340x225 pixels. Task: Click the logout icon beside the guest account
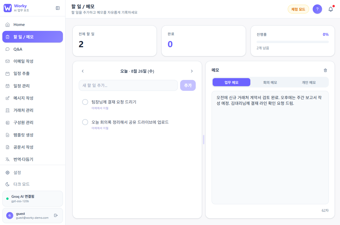pos(56,215)
